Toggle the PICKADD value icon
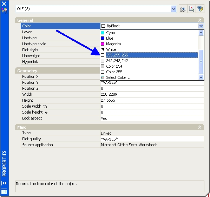 click(x=183, y=9)
